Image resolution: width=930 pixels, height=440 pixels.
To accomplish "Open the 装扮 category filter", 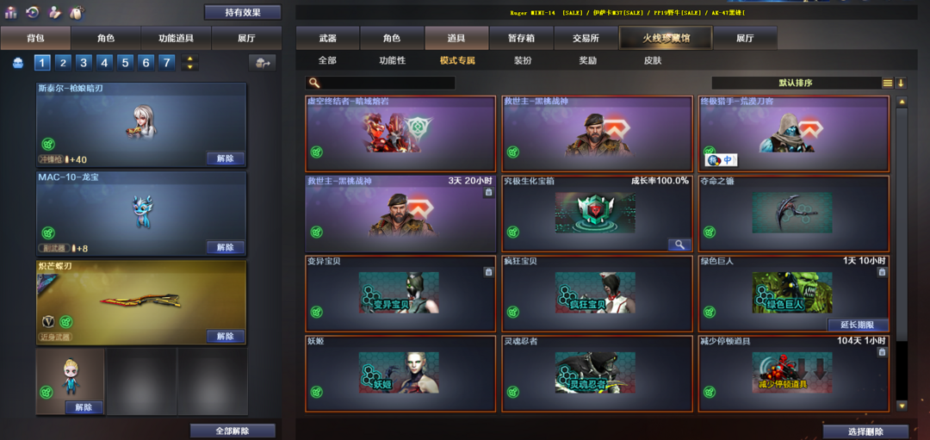I will click(523, 60).
